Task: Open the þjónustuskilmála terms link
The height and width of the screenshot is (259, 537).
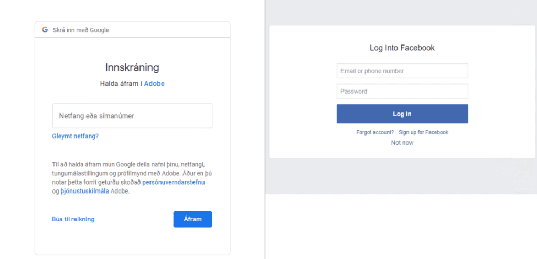Action: (x=84, y=191)
